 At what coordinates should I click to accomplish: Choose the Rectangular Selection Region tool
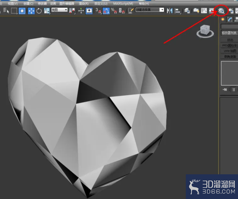tap(14, 11)
